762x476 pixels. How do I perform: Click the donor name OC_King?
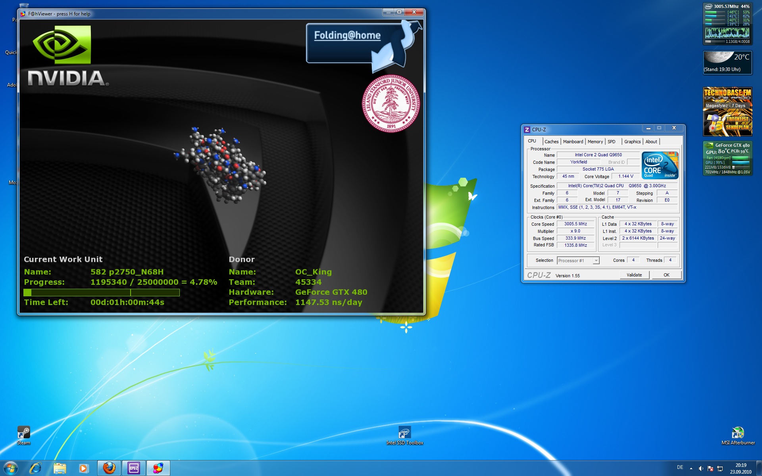[314, 272]
